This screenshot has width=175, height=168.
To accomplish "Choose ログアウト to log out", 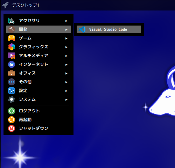I will [x=38, y=111].
